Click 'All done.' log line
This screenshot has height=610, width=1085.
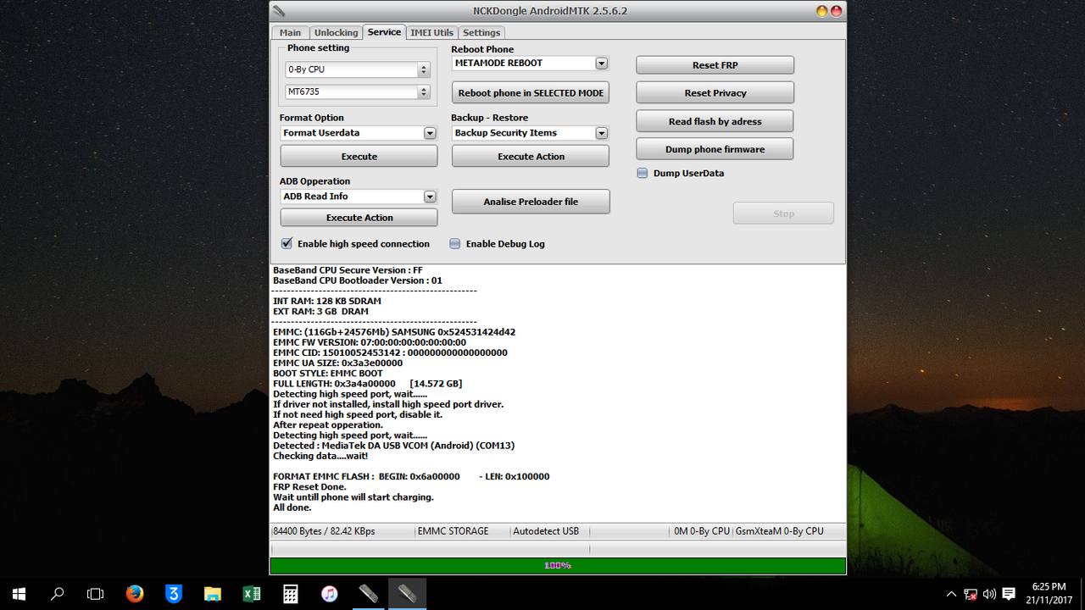coord(292,507)
